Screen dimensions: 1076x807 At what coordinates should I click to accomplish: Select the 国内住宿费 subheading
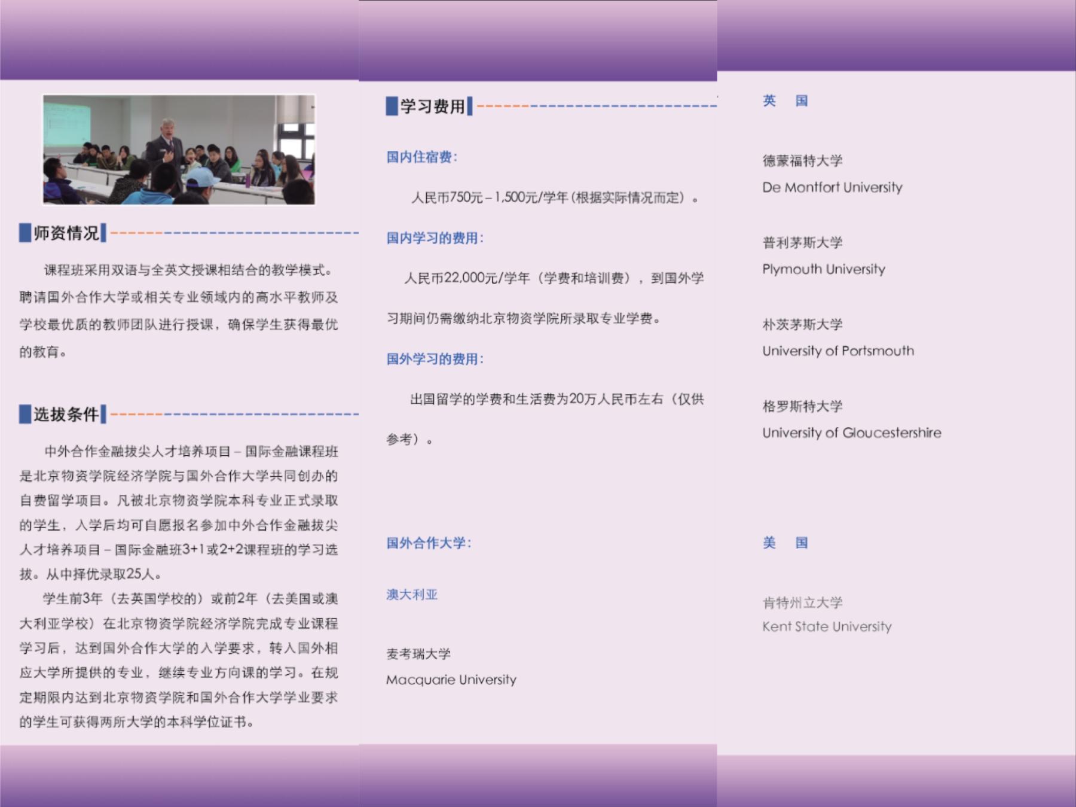point(421,157)
